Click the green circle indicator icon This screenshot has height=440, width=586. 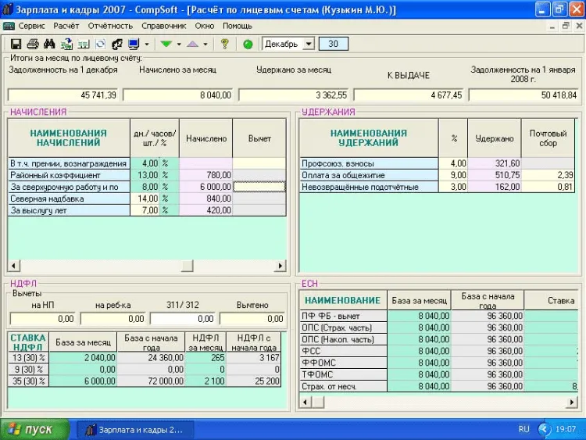tap(248, 45)
